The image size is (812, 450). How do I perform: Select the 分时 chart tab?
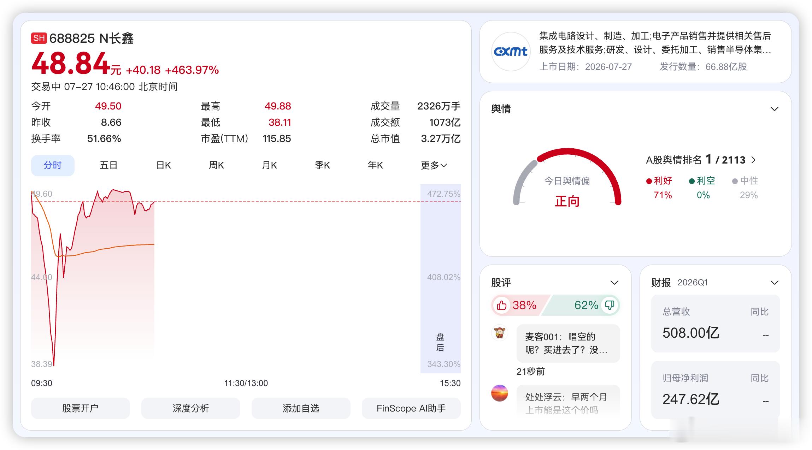(x=53, y=165)
